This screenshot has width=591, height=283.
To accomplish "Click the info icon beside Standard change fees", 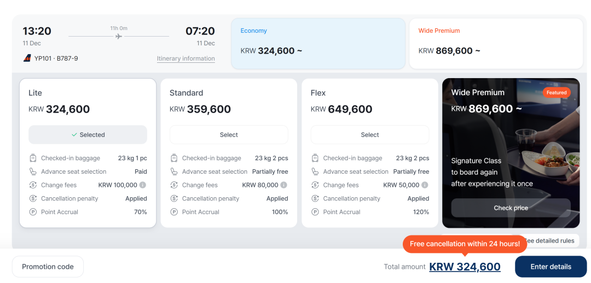I will click(284, 185).
